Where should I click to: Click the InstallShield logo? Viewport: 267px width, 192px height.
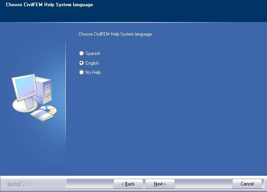click(20, 184)
